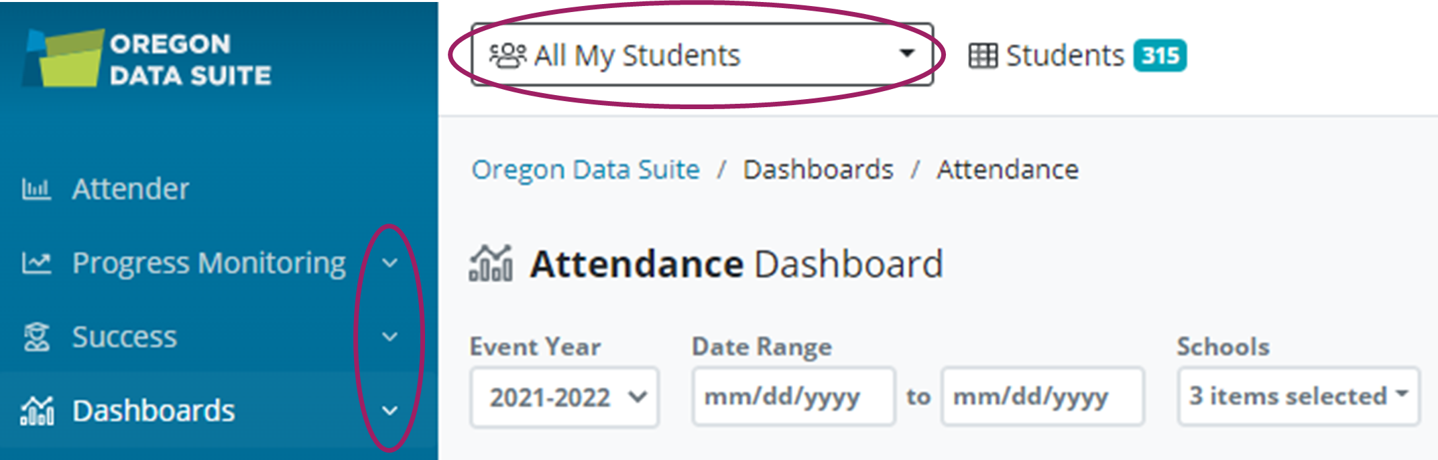
Task: Go to Oregon Data Suite breadcrumb link
Action: point(585,170)
